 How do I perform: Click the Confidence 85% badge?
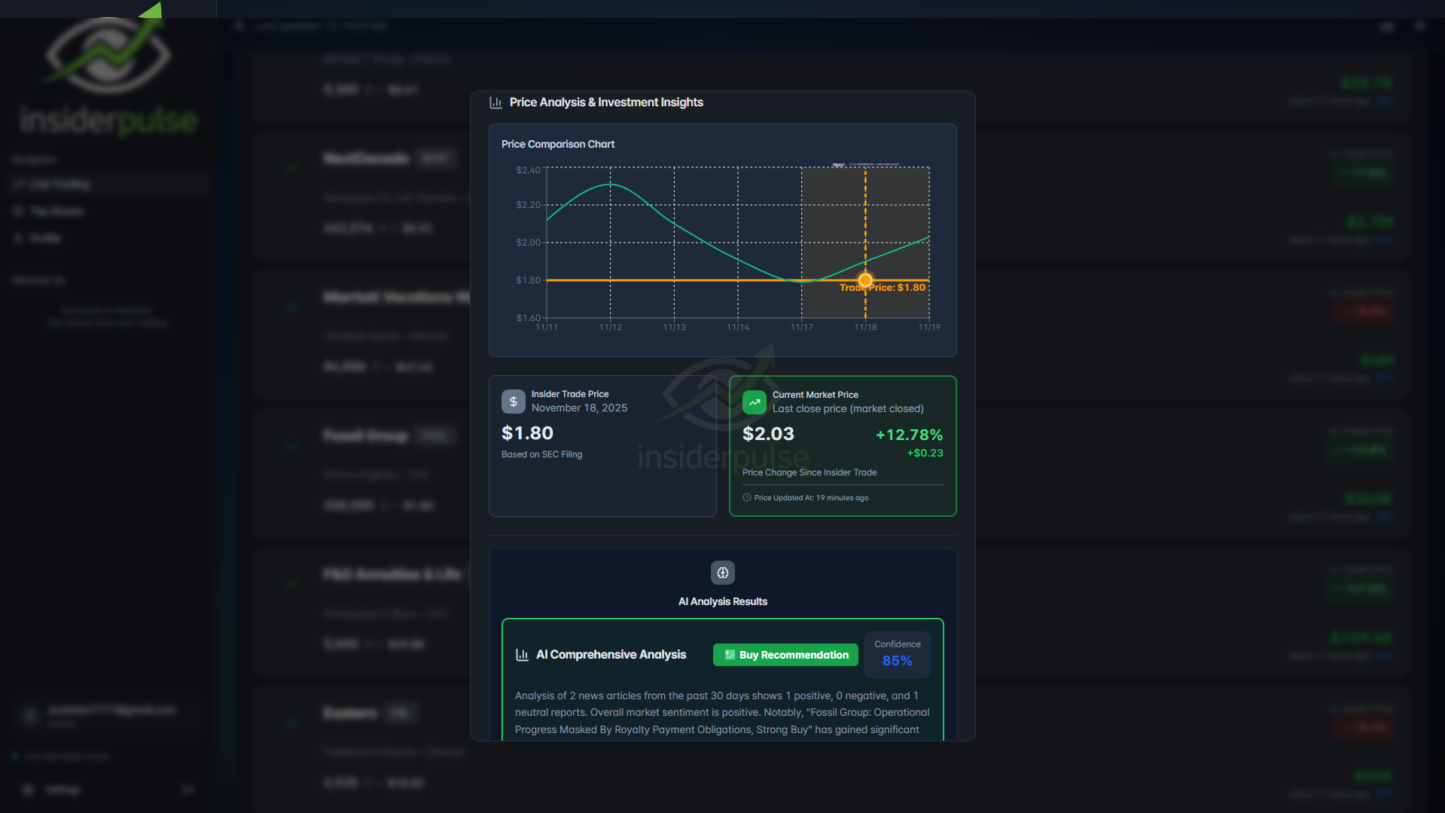(897, 654)
